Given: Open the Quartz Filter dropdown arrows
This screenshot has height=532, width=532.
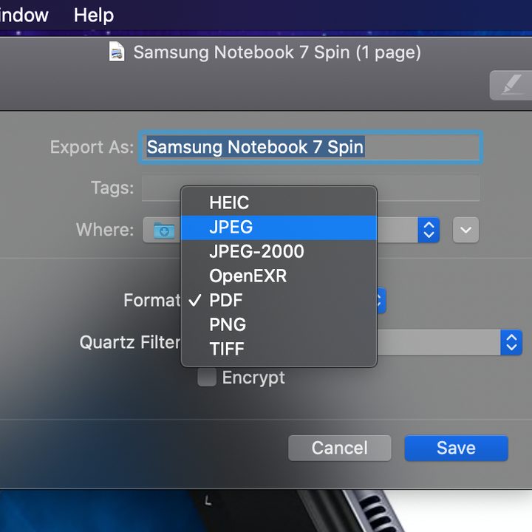Looking at the screenshot, I should tap(511, 342).
